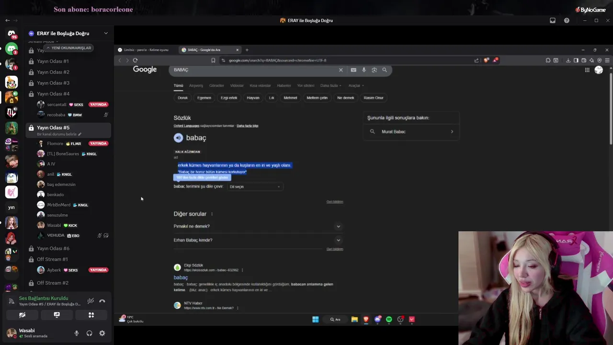Switch to Videolar results tab
The height and width of the screenshot is (345, 613).
click(237, 86)
